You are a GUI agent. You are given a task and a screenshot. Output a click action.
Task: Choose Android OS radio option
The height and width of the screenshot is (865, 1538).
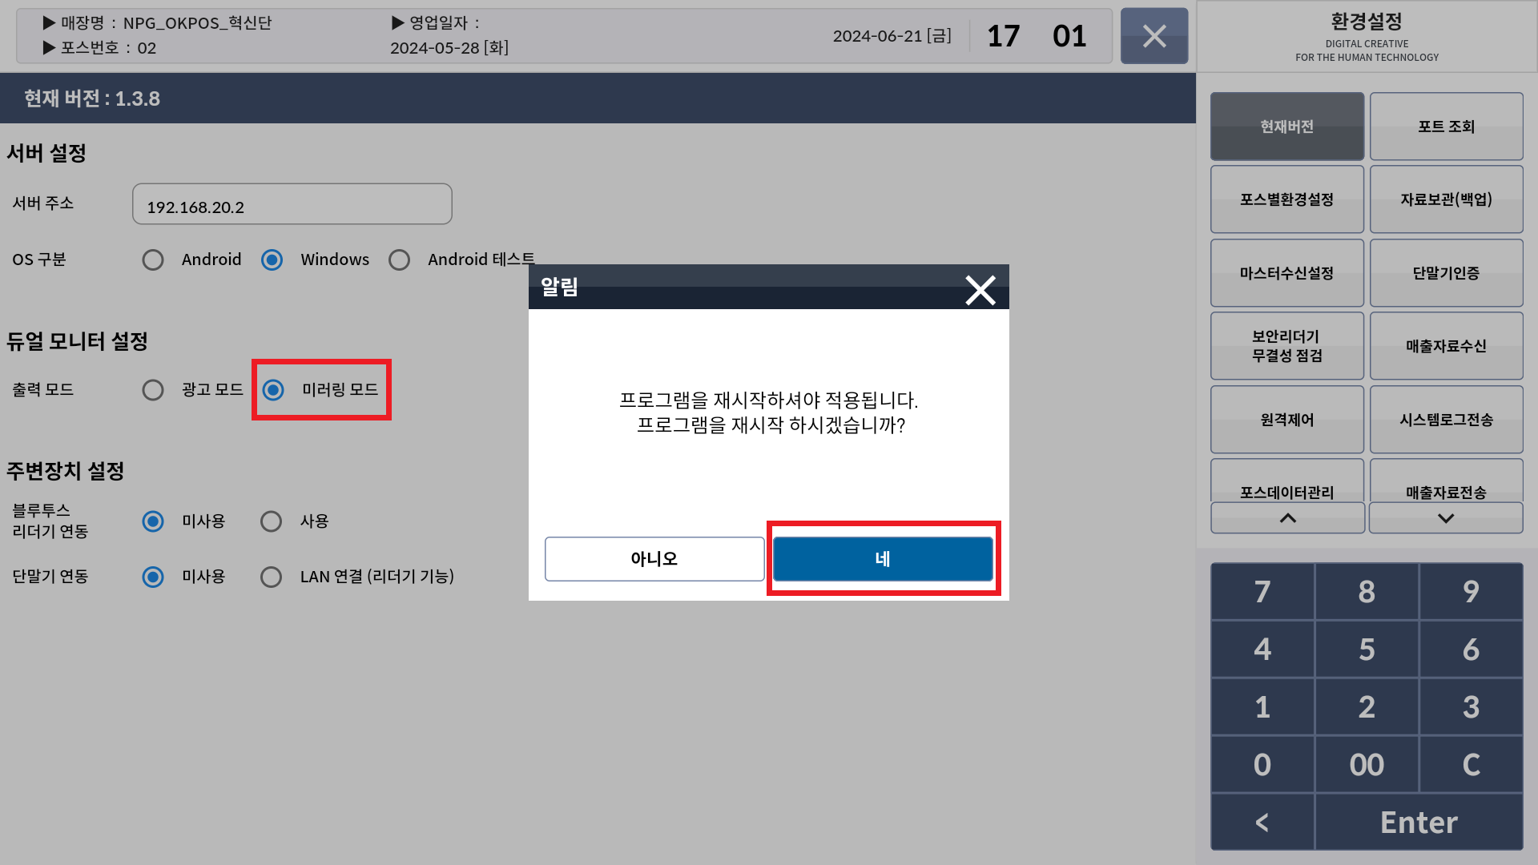coord(153,259)
